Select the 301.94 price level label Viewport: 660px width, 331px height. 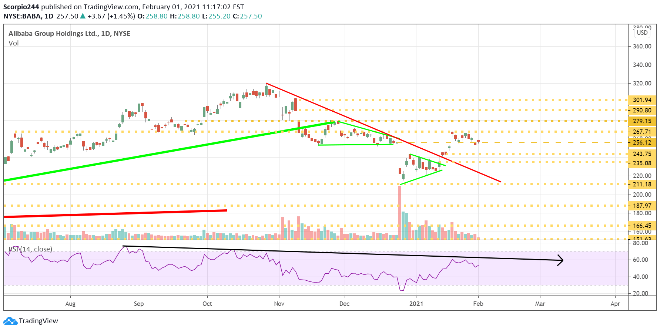(x=642, y=100)
